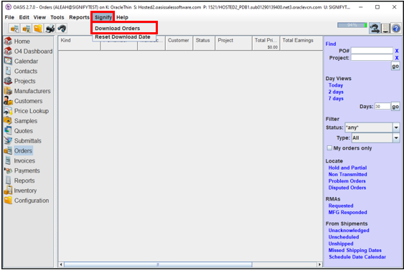This screenshot has height=270, width=404.
Task: Click into the PO# search field
Action: point(372,51)
